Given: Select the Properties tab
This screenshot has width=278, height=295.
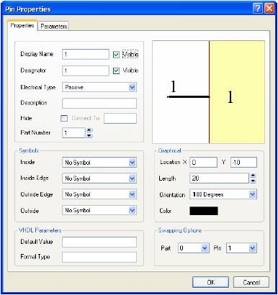Looking at the screenshot, I should coord(22,25).
